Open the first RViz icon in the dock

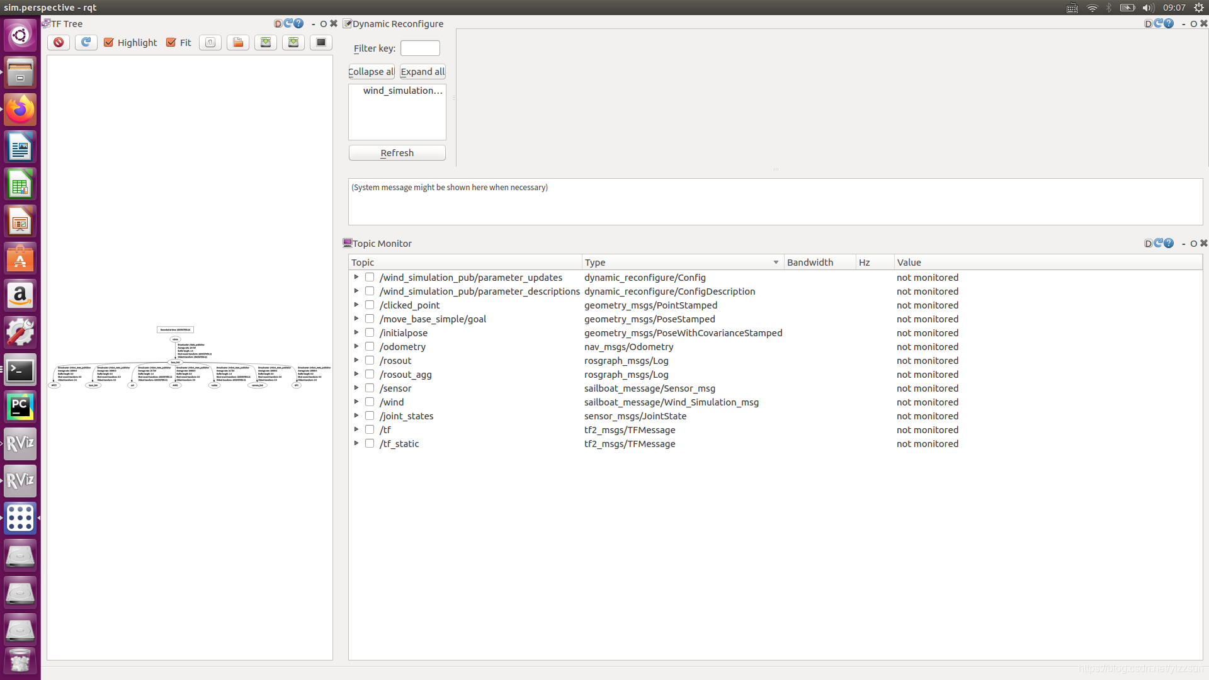(20, 444)
